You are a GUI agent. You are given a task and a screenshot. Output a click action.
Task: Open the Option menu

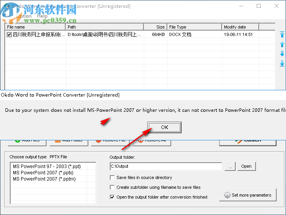point(24,16)
